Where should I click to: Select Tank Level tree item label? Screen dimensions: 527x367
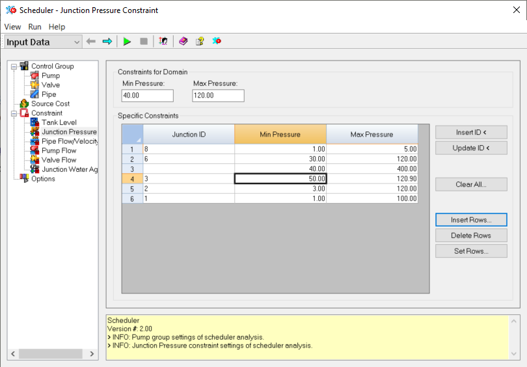pyautogui.click(x=59, y=122)
